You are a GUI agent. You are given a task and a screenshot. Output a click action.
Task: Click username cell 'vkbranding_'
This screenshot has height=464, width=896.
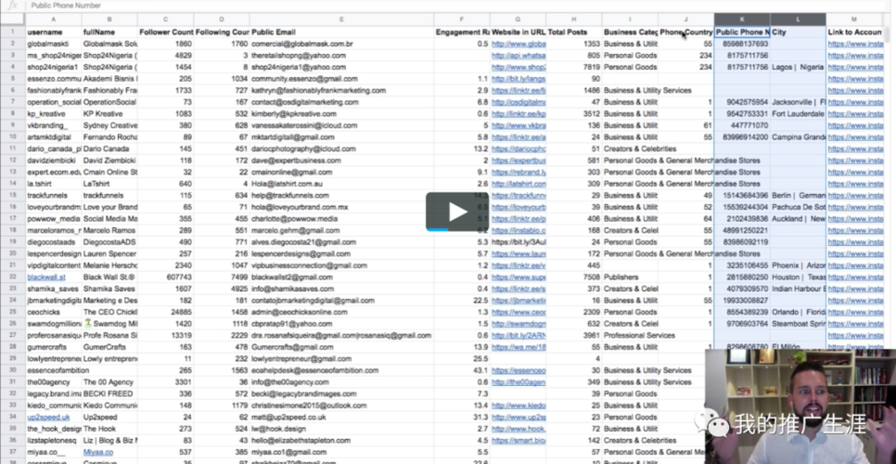point(53,125)
